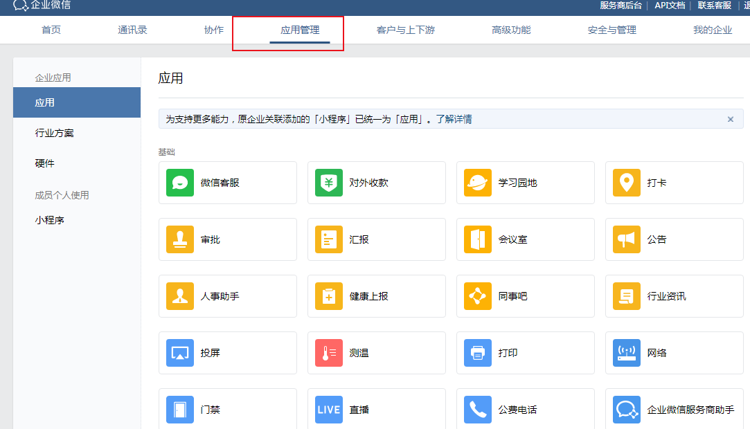Click the 联系客服 link
This screenshot has height=429, width=750.
coord(714,6)
